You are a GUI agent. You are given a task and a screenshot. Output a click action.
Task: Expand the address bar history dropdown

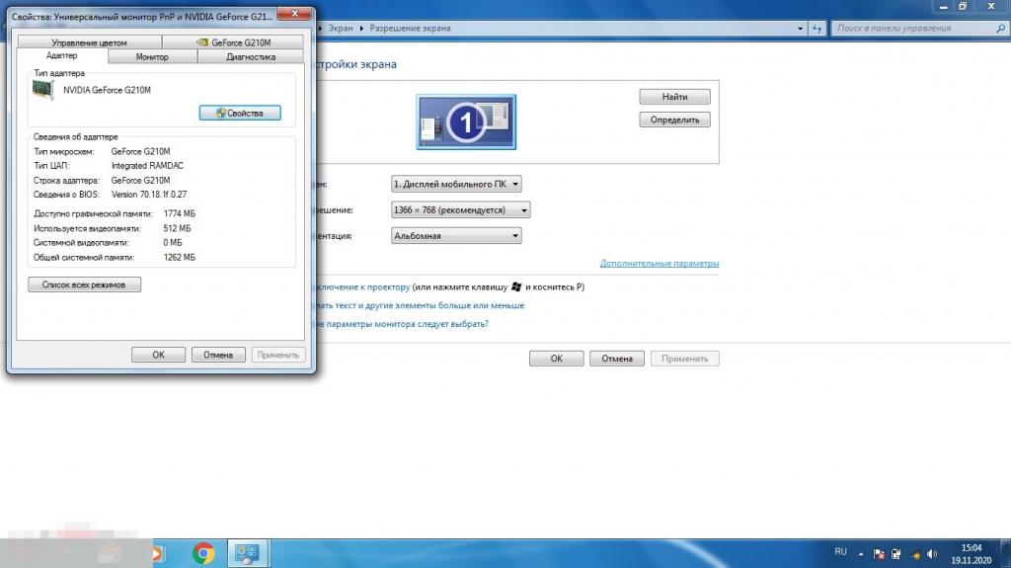800,29
